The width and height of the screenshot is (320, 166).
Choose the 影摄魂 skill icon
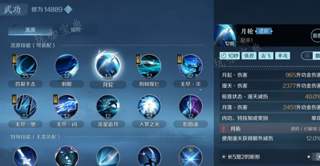(x=191, y=107)
